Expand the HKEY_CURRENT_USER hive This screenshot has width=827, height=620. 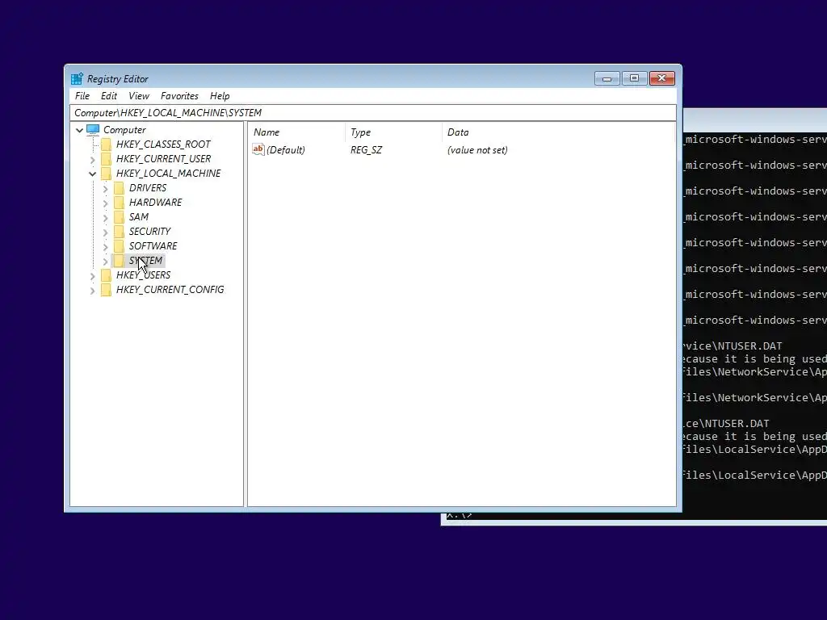(93, 159)
